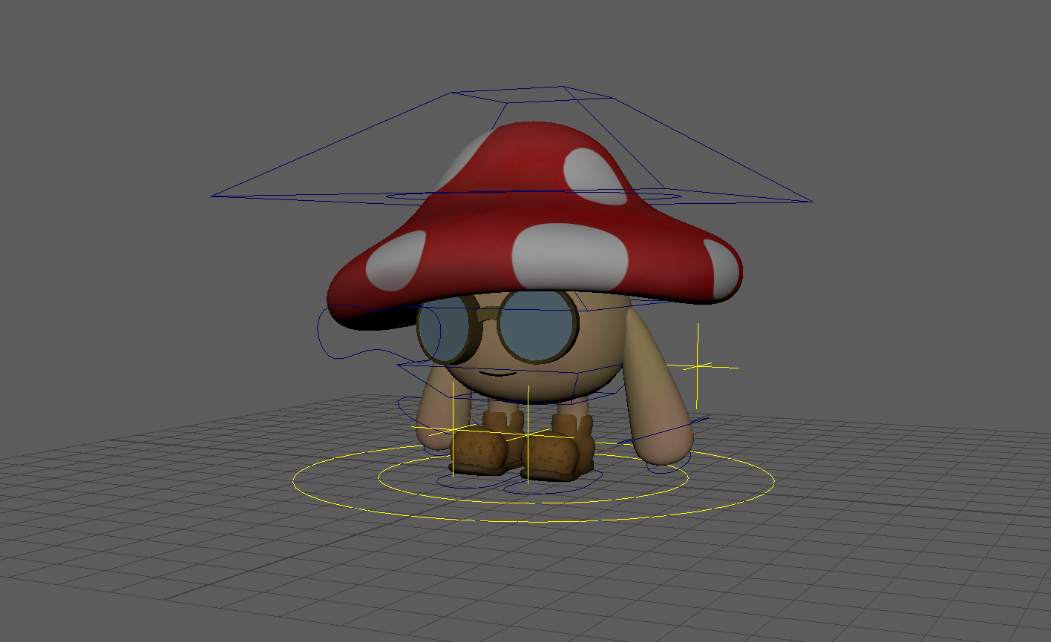Pick the yellow cross locator beside right arm
1051x642 pixels.
(697, 366)
